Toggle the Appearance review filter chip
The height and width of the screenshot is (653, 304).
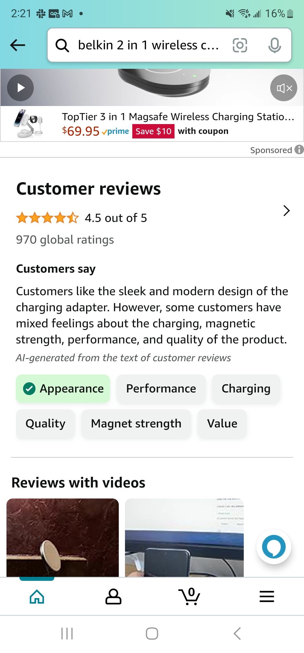(x=63, y=388)
